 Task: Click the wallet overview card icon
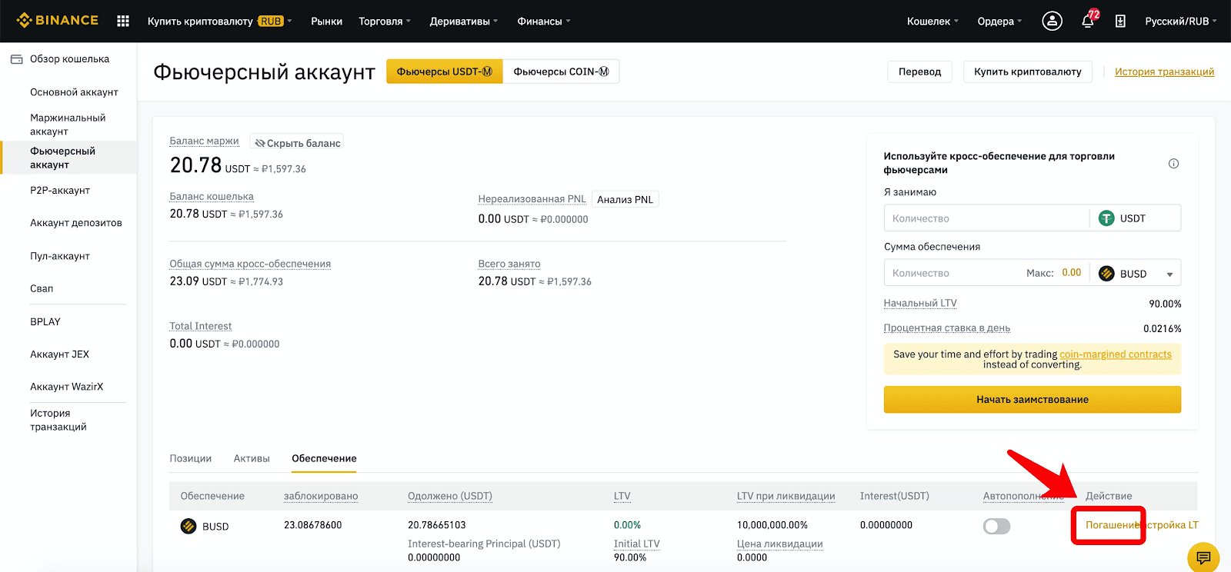coord(16,59)
